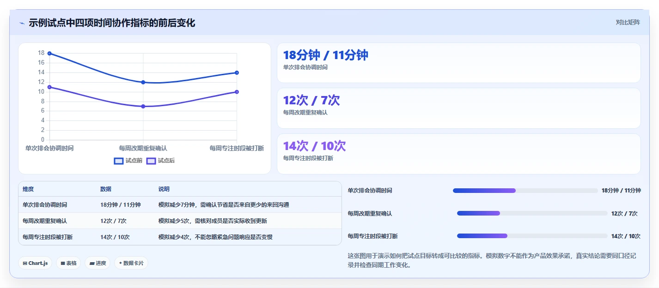Click the star icon in 数据卡片 chip
Screen dimensions: 659x288
pos(121,263)
